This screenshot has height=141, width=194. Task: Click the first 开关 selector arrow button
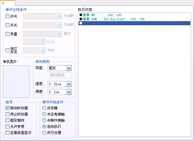click(x=59, y=16)
